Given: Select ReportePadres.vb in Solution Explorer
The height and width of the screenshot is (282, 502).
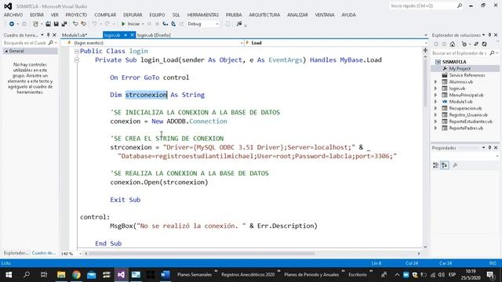Looking at the screenshot, I should click(466, 128).
